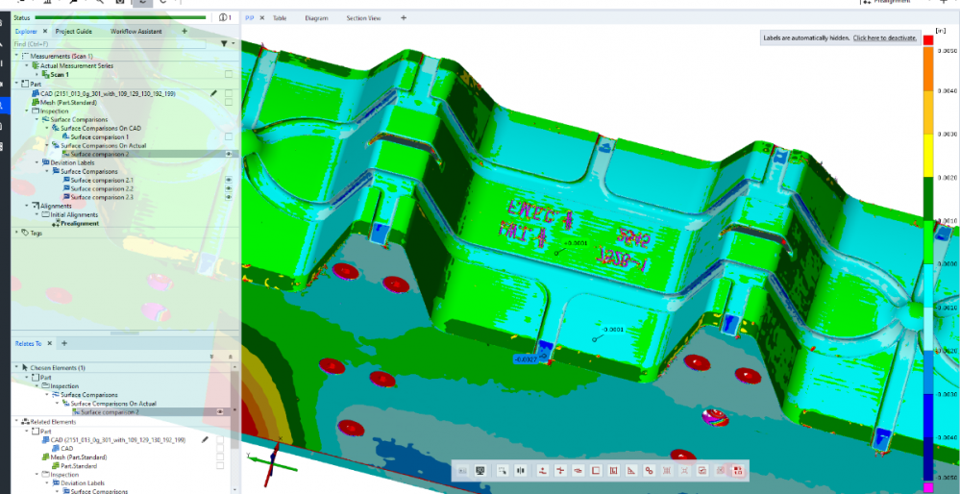
Task: Click the collapse-all double chevron in Relates To
Action: coord(231,357)
